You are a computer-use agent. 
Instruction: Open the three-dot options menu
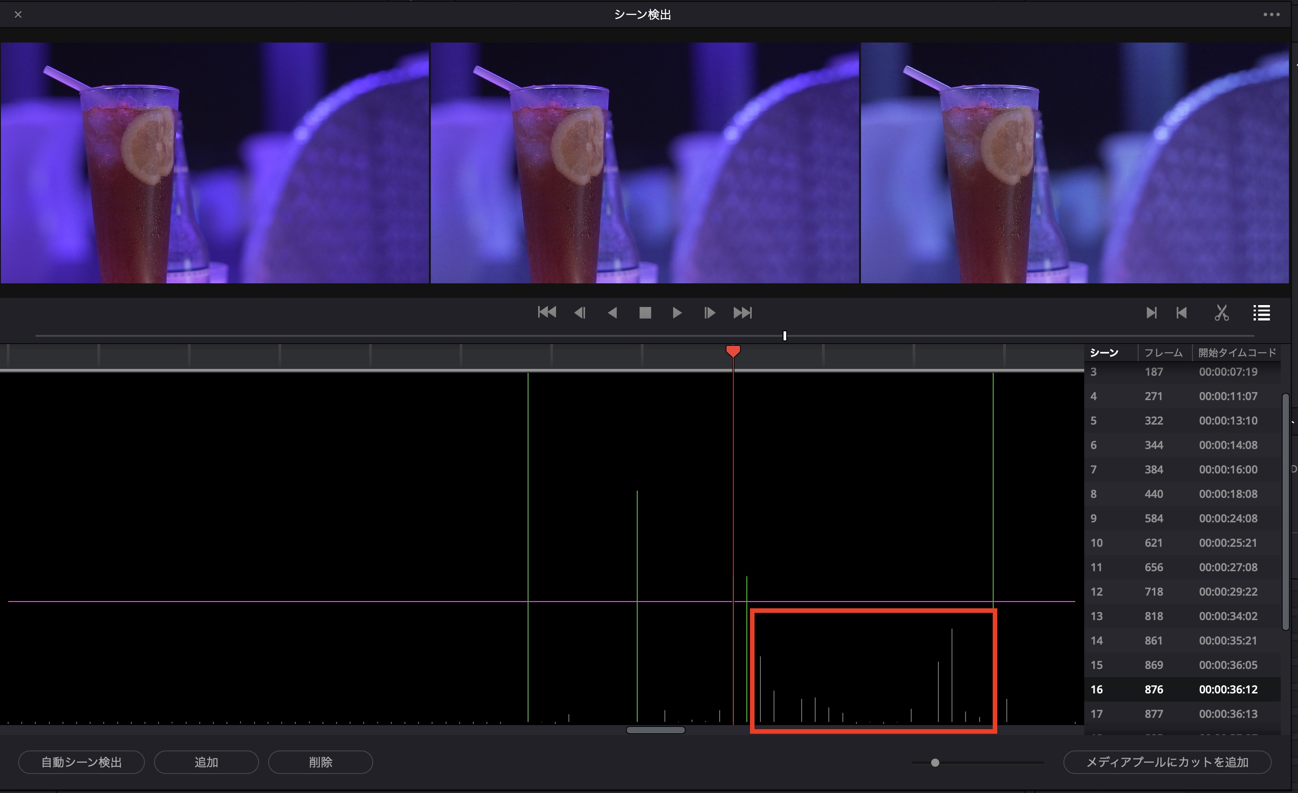[1271, 15]
